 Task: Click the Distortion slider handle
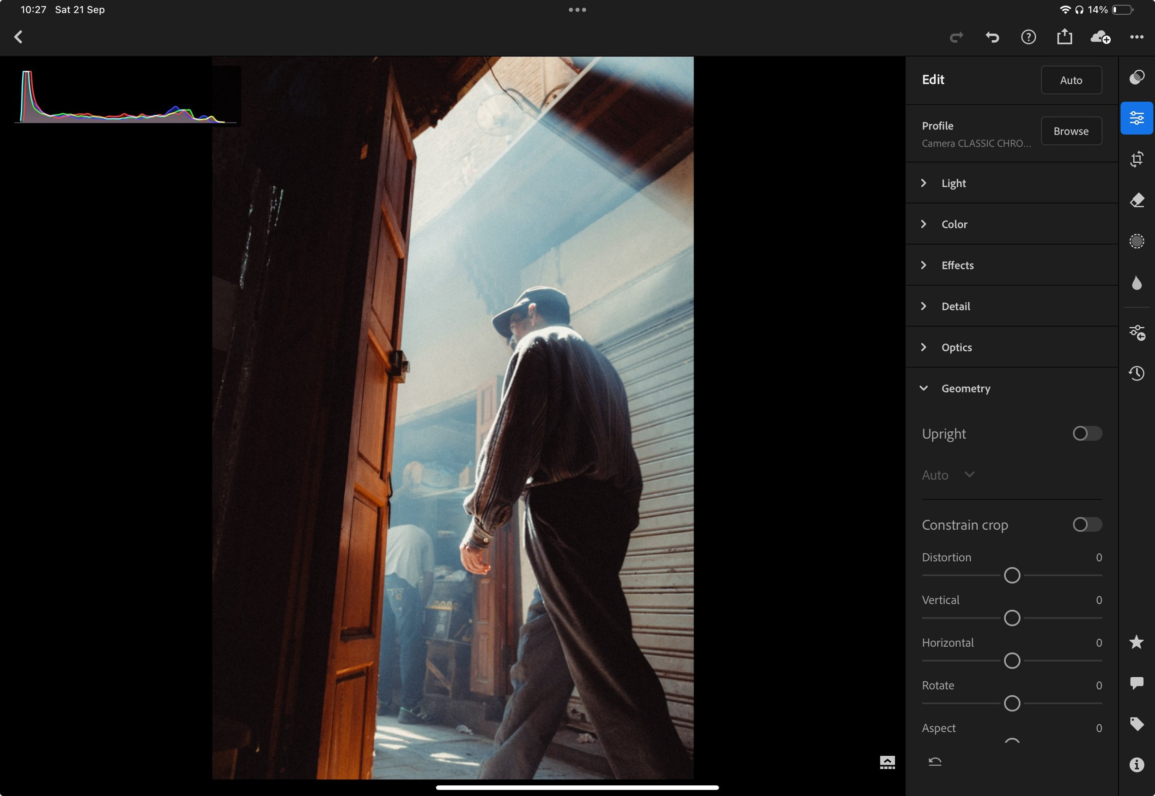(x=1011, y=575)
